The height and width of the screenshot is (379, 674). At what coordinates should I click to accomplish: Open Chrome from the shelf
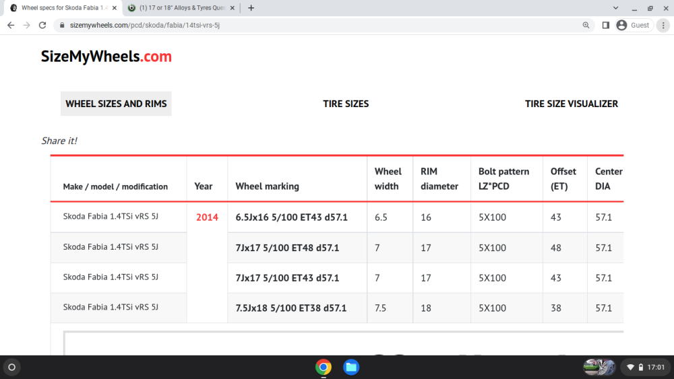pyautogui.click(x=324, y=367)
